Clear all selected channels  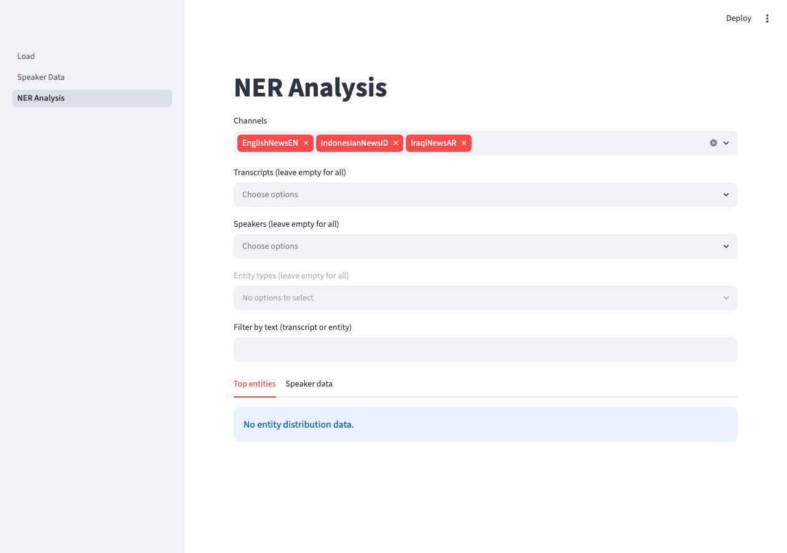click(x=713, y=143)
